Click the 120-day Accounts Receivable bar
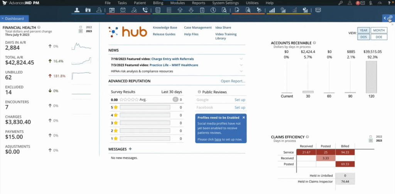This screenshot has width=395, height=194. (371, 77)
